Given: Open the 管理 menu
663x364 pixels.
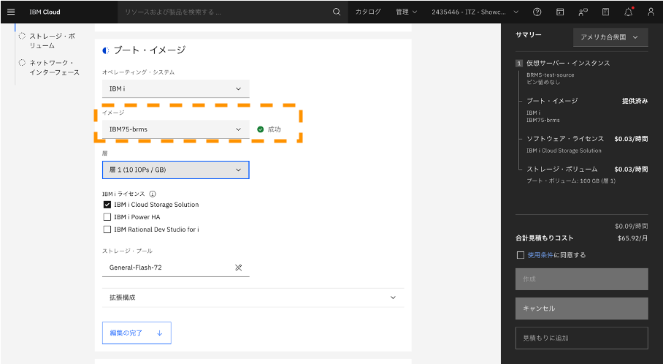Looking at the screenshot, I should 406,12.
